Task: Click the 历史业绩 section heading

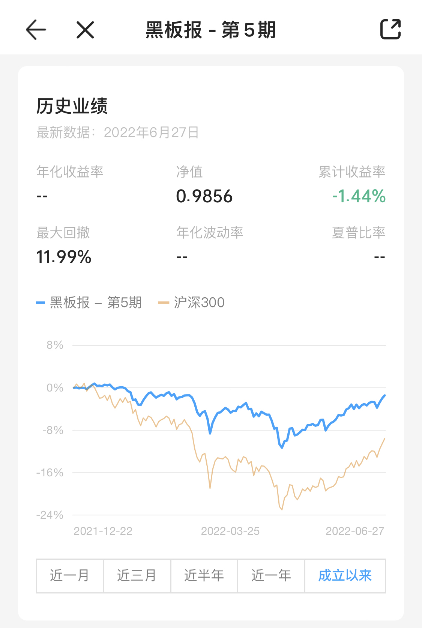Action: click(72, 106)
